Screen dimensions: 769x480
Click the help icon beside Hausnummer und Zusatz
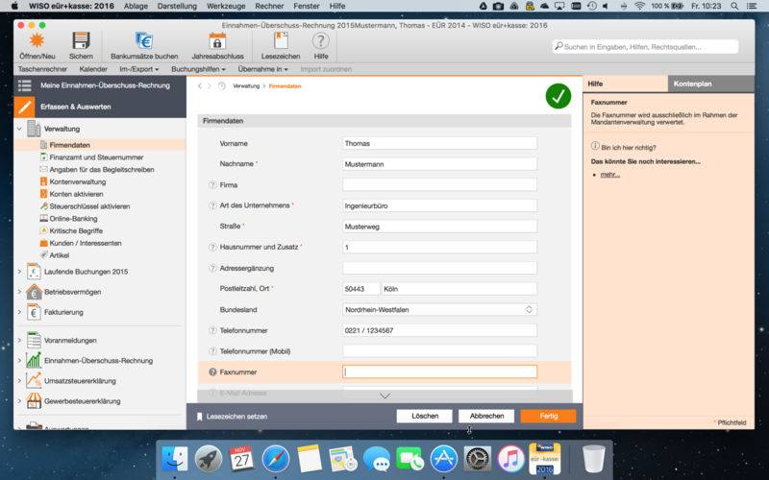pyautogui.click(x=212, y=248)
